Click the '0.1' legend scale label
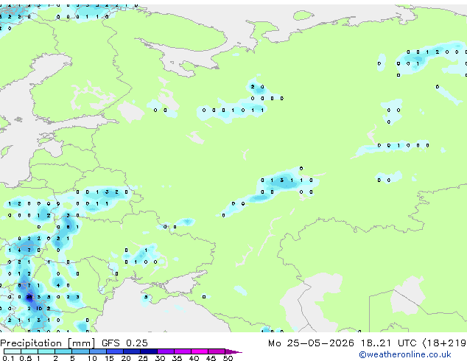Image resolution: width=467 pixels, height=361 pixels. click(x=8, y=358)
